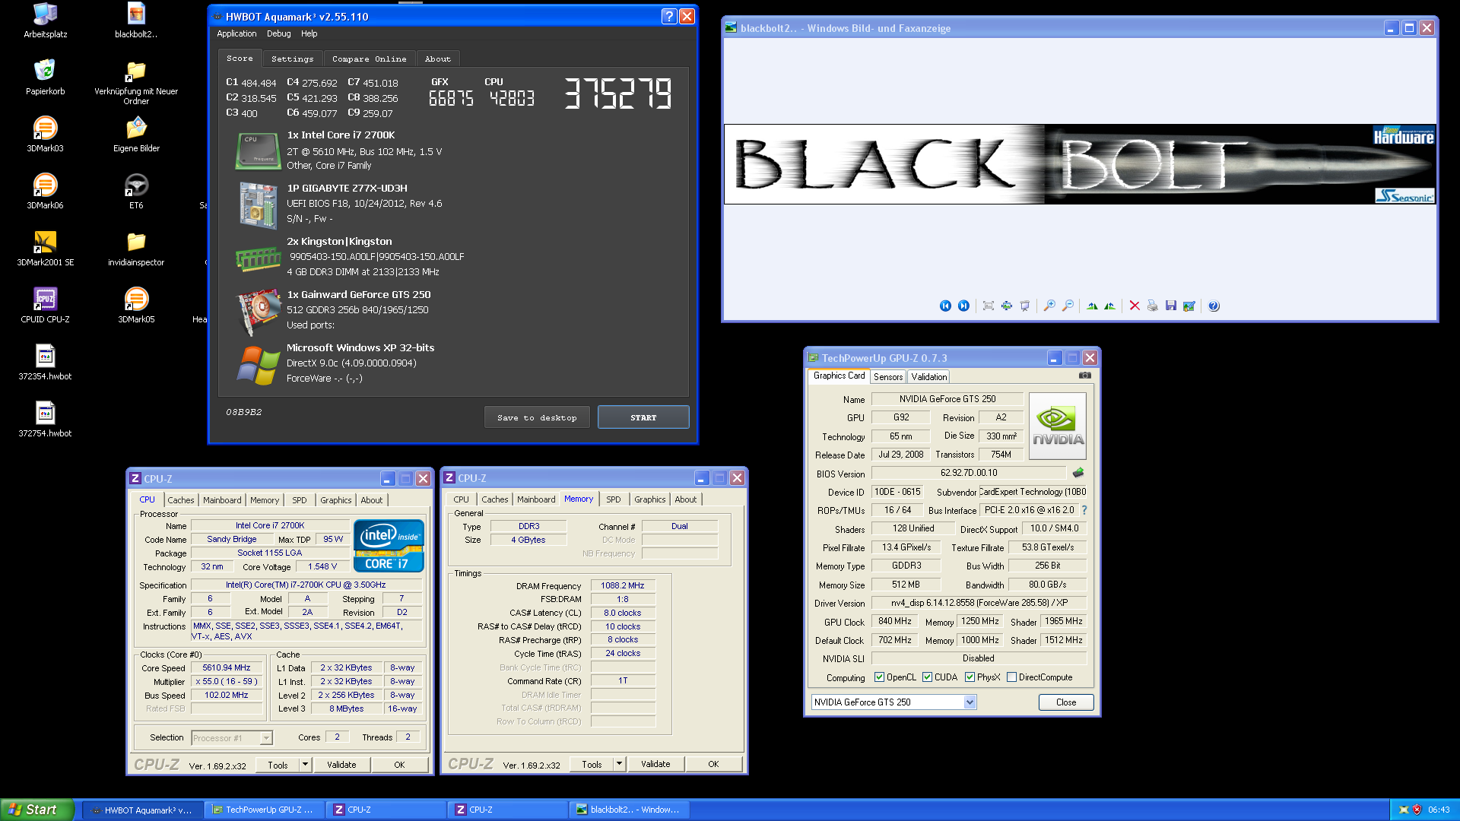Print image using printer icon
The height and width of the screenshot is (821, 1460).
pyautogui.click(x=1153, y=306)
